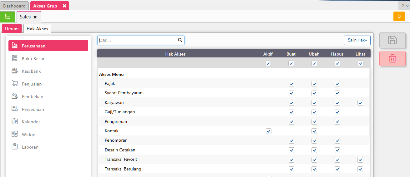The height and width of the screenshot is (177, 410).
Task: Toggle Buat permission for Pajak
Action: (291, 84)
